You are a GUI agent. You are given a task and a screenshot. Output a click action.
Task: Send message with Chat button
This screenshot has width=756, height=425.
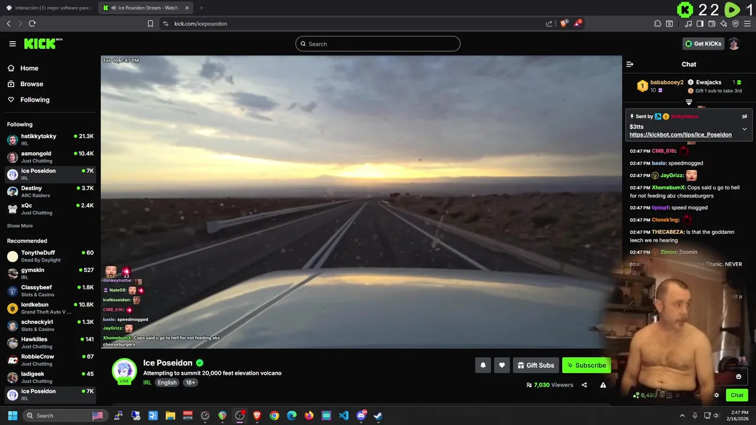(737, 395)
